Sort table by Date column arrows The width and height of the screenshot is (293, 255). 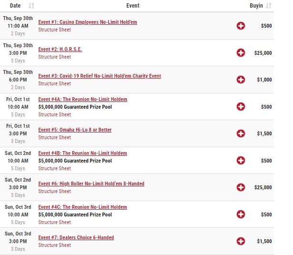point(31,6)
